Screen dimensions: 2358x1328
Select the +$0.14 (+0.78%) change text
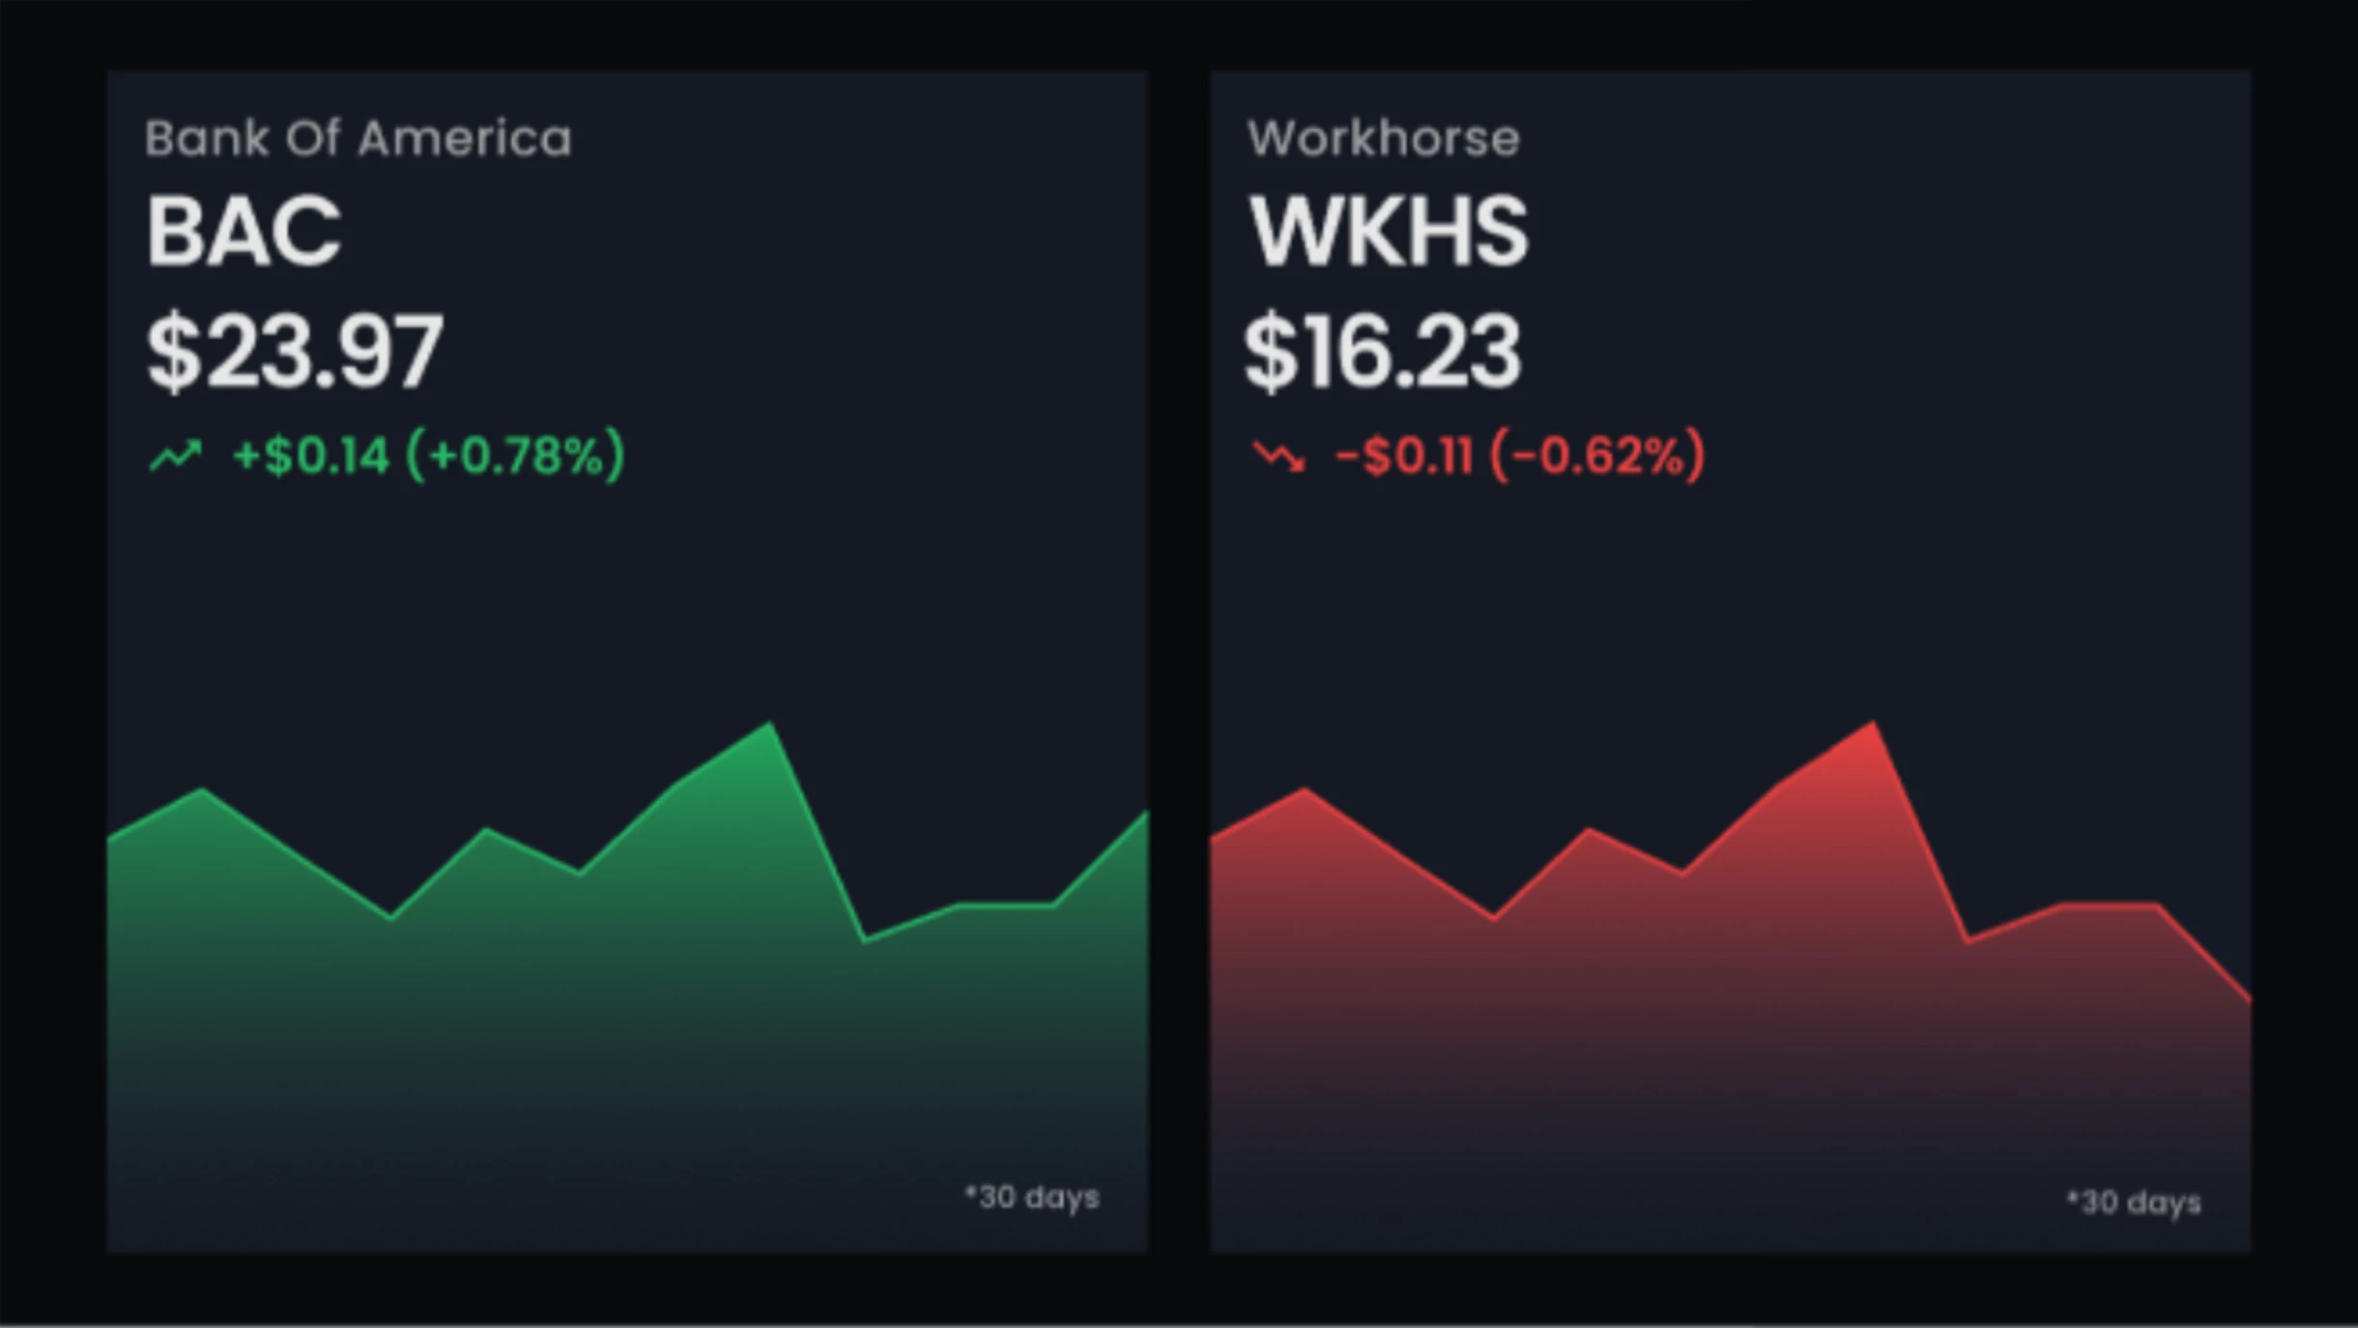429,455
